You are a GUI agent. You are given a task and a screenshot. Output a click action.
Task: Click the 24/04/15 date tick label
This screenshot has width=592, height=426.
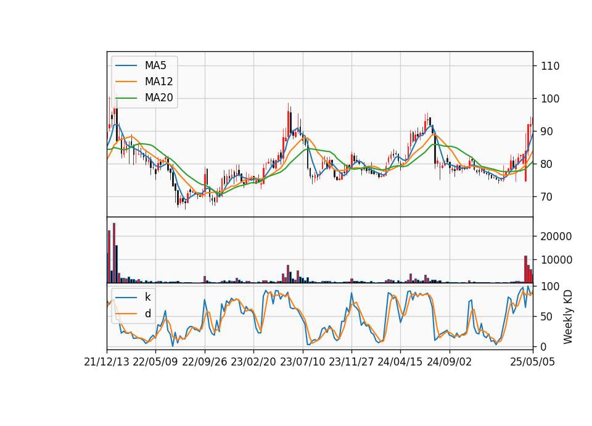pos(400,362)
